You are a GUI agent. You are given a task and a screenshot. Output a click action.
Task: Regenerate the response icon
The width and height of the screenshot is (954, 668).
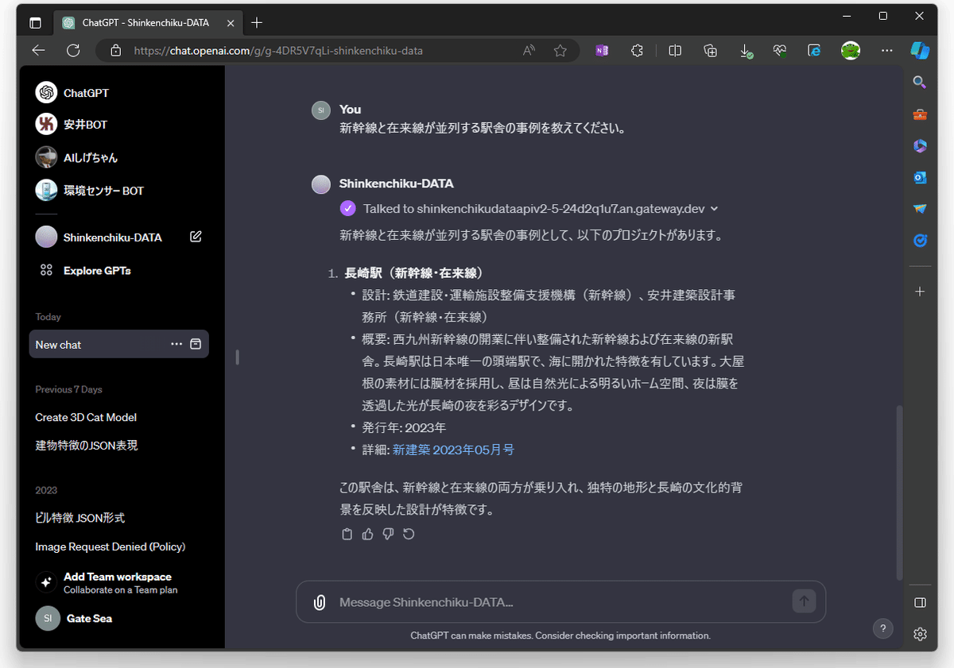tap(409, 534)
